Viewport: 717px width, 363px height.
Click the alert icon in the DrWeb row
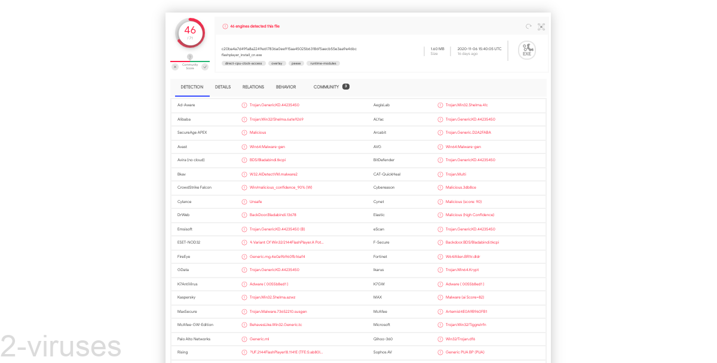(244, 215)
